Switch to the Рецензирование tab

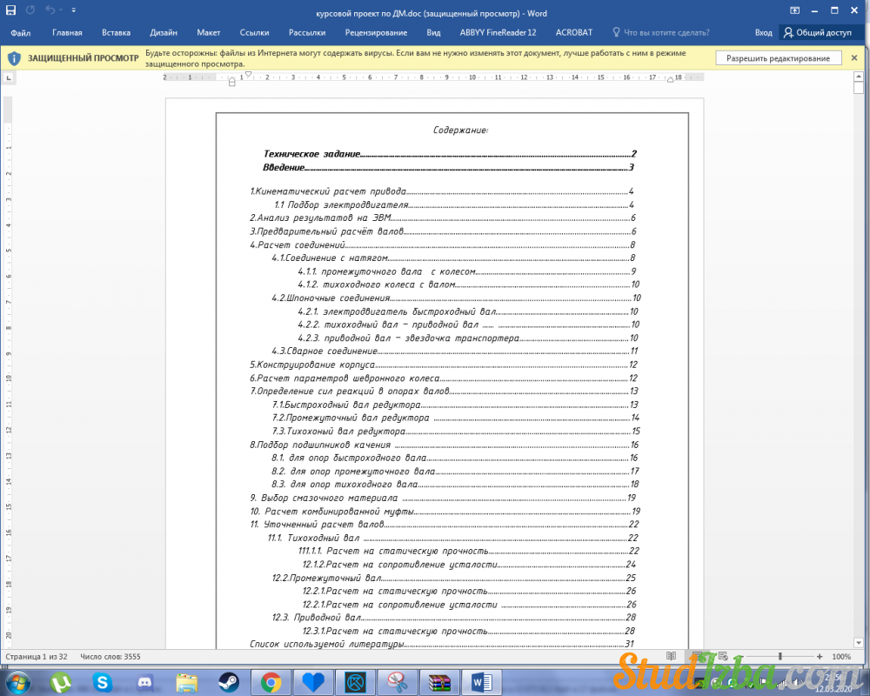376,33
